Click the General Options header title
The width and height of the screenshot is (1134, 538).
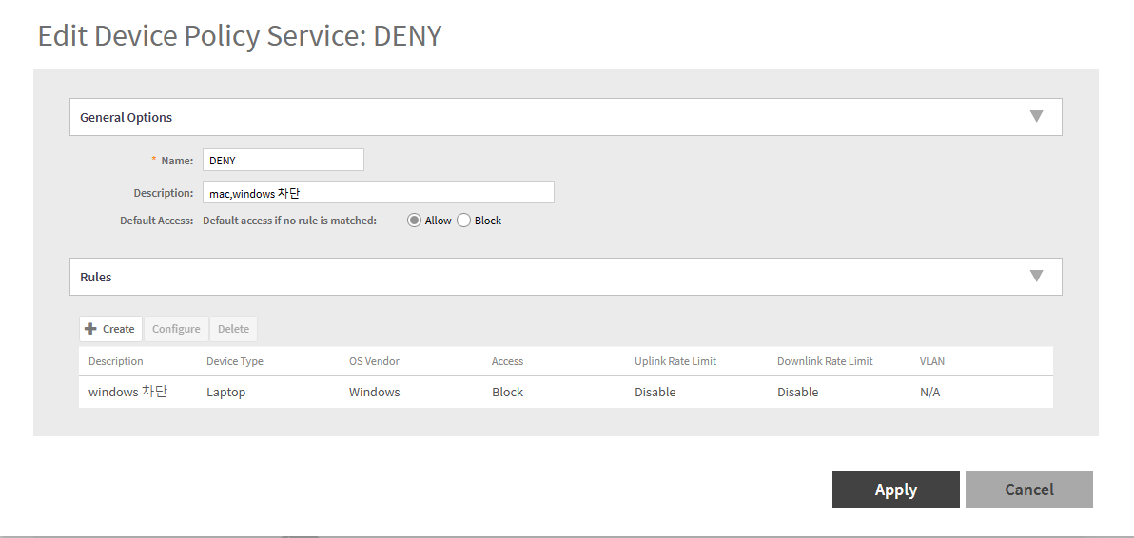(x=126, y=117)
